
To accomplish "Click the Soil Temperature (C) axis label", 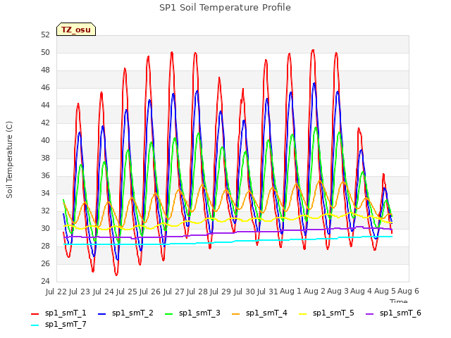I will point(9,160).
